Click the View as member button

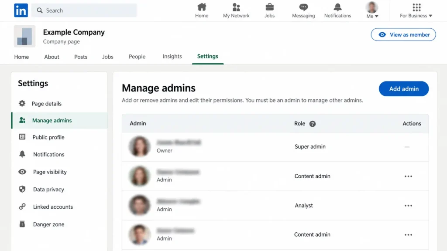403,34
